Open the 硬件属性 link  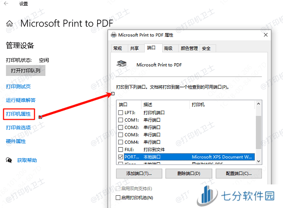click(16, 141)
